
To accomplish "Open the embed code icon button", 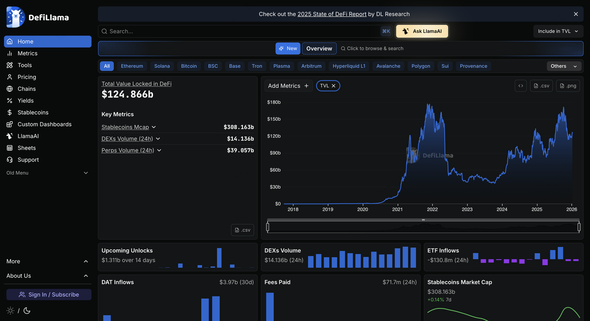I will 520,86.
